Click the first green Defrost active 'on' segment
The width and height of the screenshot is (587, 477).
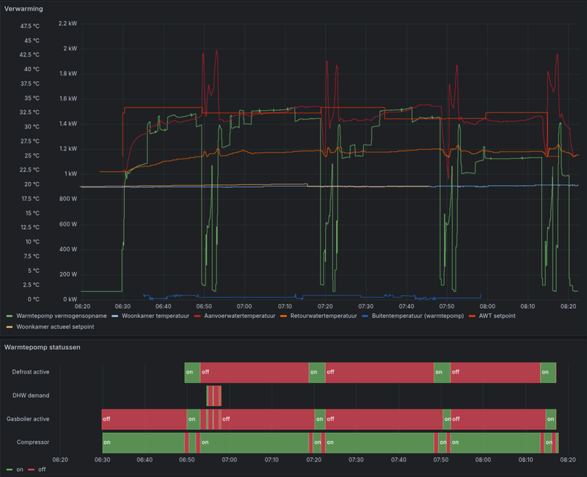coord(192,372)
